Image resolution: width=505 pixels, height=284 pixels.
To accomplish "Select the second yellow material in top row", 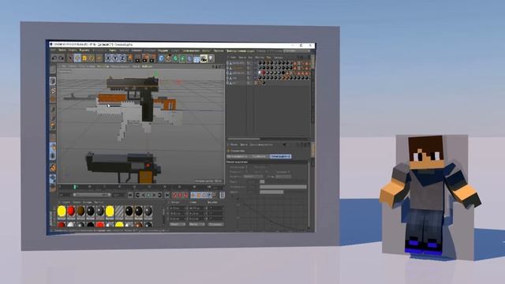I will coord(110,211).
